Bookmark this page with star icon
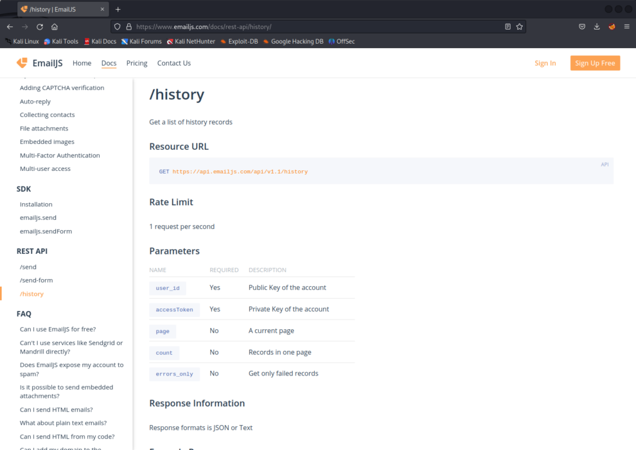This screenshot has width=636, height=450. [x=520, y=27]
